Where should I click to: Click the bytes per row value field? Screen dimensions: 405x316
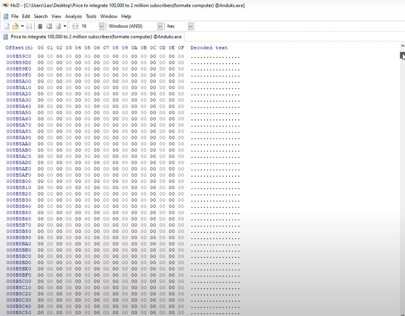pyautogui.click(x=89, y=26)
